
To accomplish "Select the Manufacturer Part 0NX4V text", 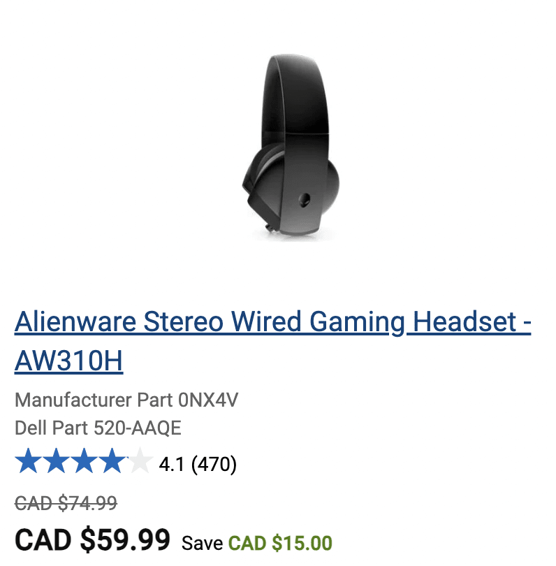I will pyautogui.click(x=126, y=400).
